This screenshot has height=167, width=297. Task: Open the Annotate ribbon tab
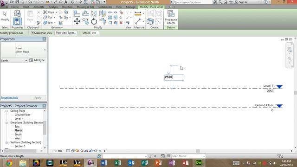(x=39, y=7)
